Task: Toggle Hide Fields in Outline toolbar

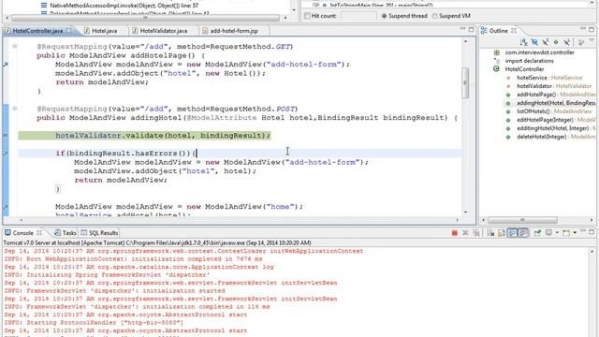Action: [x=534, y=42]
